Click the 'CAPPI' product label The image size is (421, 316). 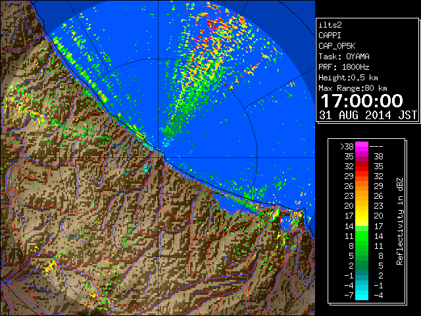330,36
